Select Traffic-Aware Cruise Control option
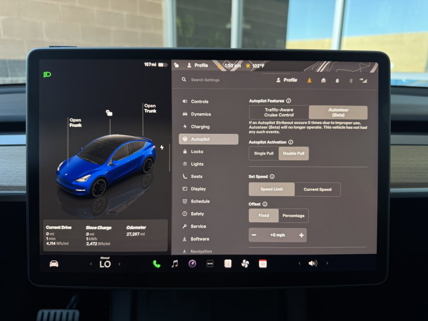Image resolution: width=428 pixels, height=321 pixels. pyautogui.click(x=279, y=112)
